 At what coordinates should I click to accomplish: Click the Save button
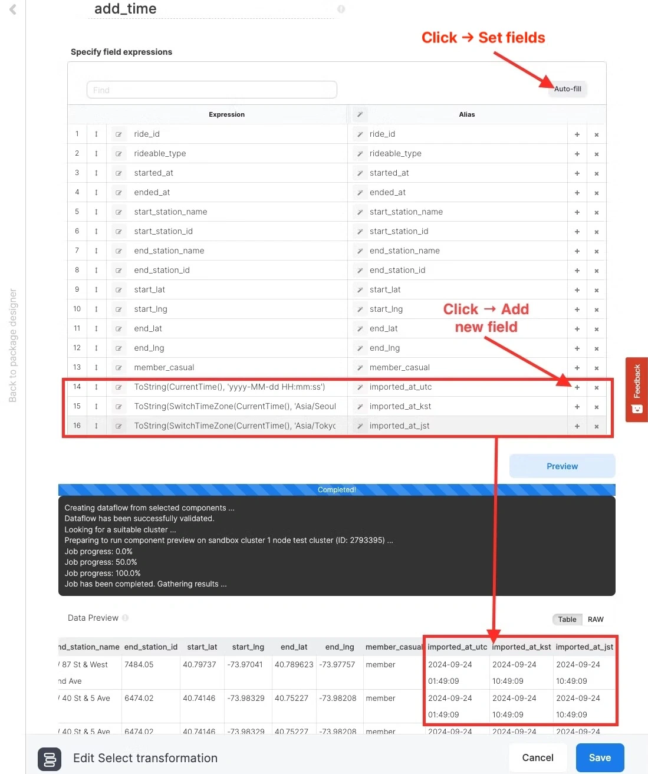coord(600,757)
